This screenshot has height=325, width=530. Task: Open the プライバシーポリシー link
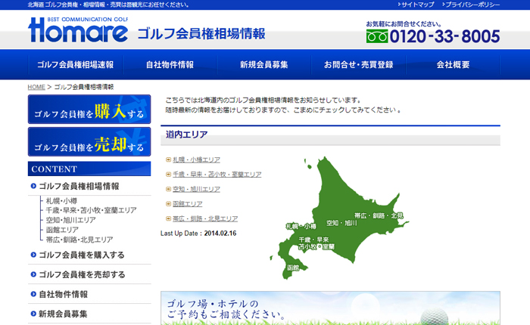pos(472,5)
